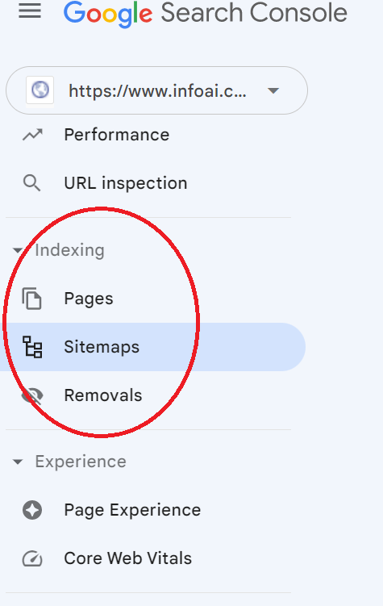Open the property selector dropdown arrow
The width and height of the screenshot is (383, 606).
click(x=273, y=91)
